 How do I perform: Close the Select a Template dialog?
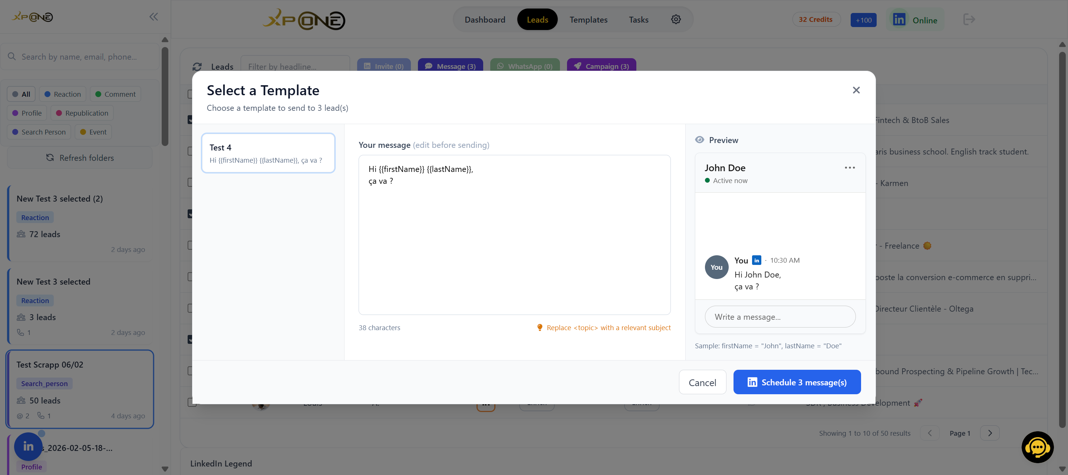pyautogui.click(x=856, y=90)
